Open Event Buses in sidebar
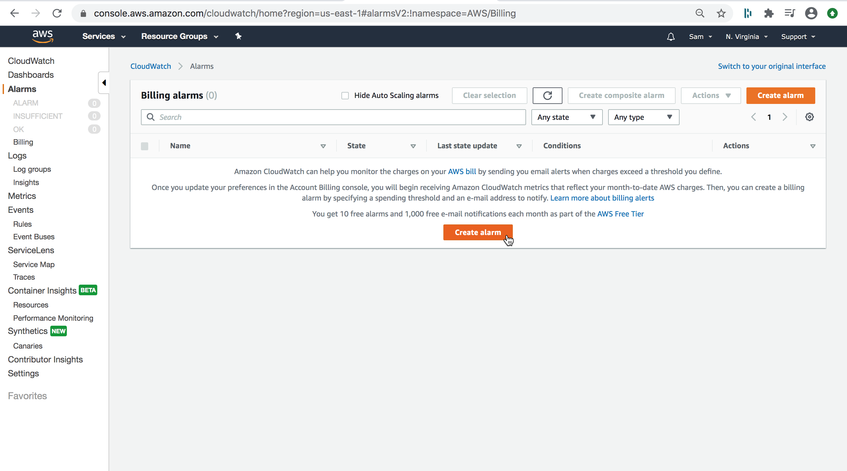Screen dimensions: 847x471 pos(34,237)
